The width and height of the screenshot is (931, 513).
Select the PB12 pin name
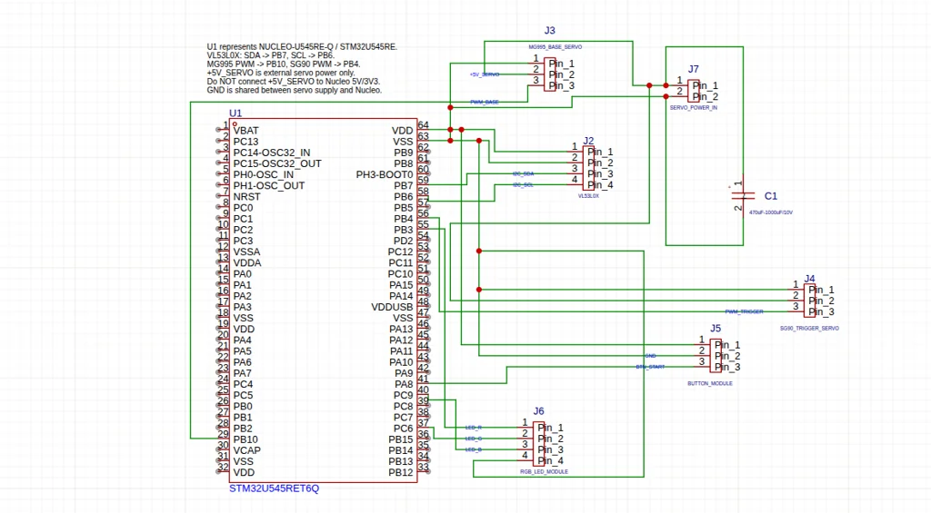401,473
